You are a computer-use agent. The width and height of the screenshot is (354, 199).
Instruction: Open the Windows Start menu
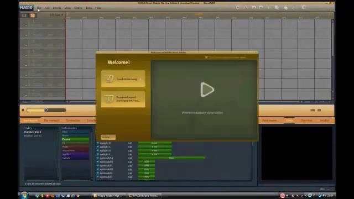click(24, 195)
